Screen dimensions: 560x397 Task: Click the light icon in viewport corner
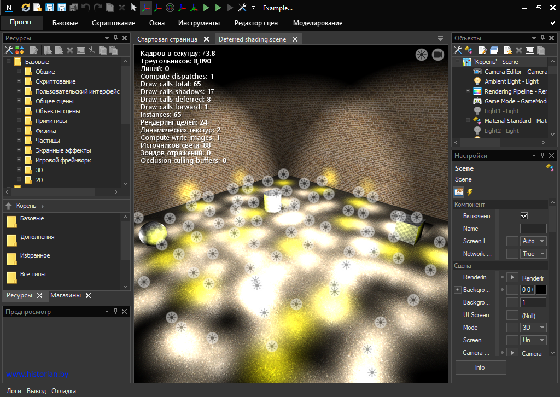(421, 54)
